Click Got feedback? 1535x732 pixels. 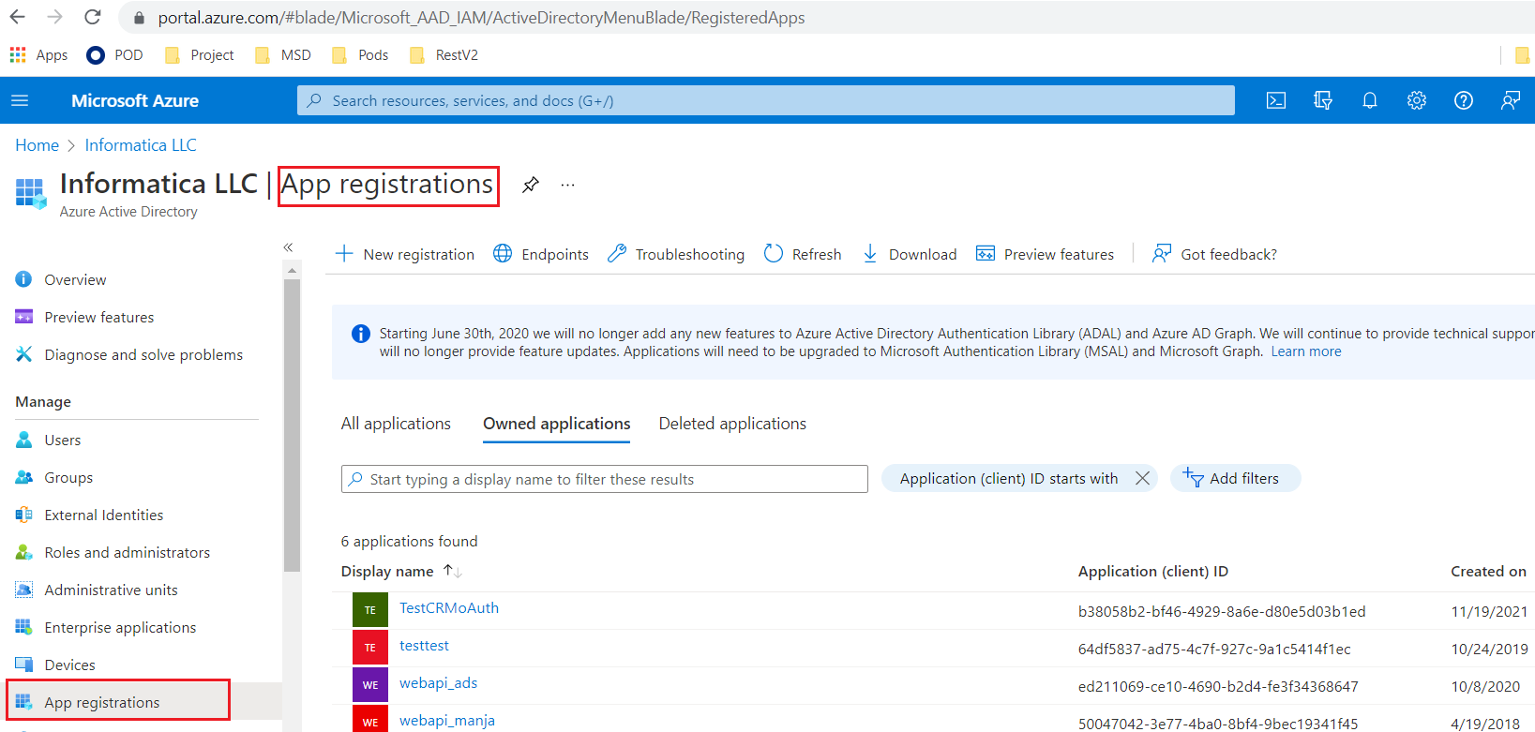coord(1215,254)
